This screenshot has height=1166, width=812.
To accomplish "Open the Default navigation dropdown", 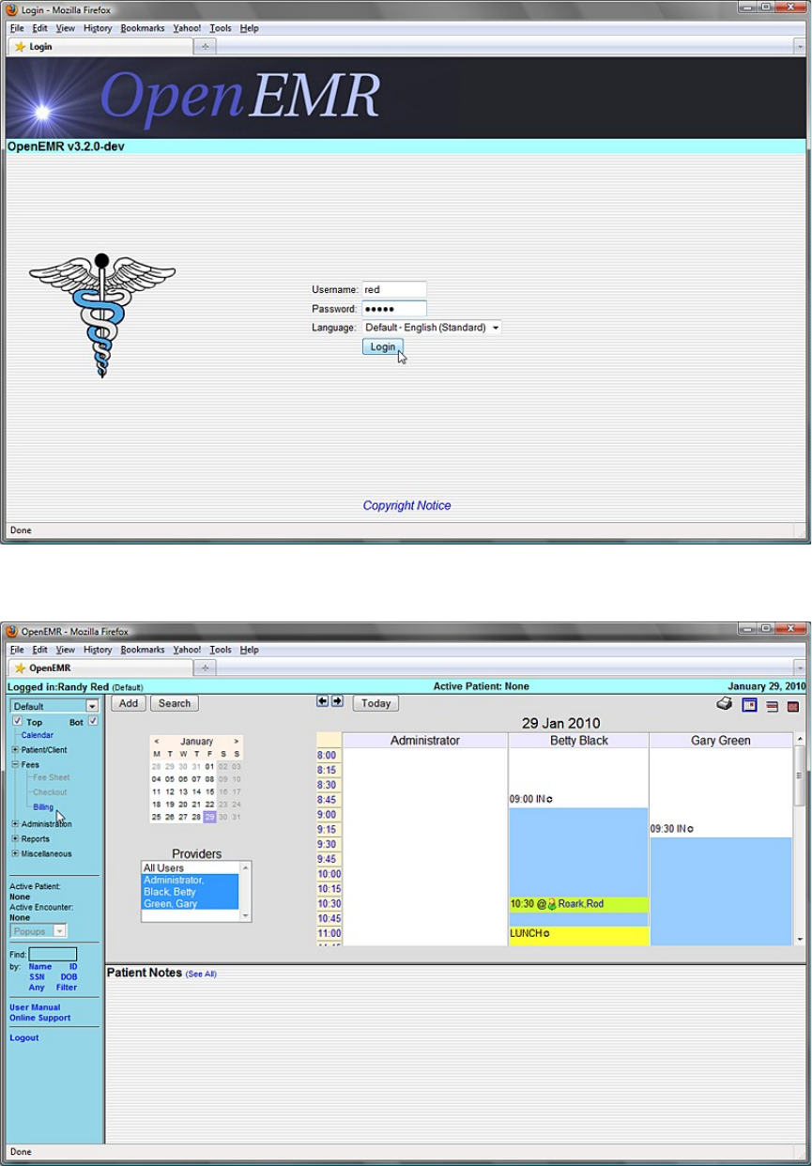I will [x=54, y=706].
